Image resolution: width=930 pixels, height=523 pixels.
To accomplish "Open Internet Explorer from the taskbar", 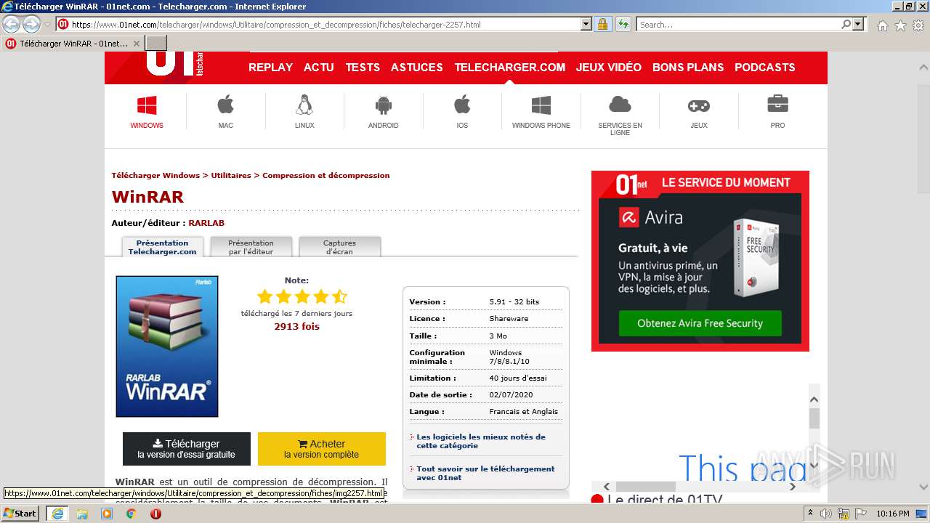I will [x=57, y=514].
